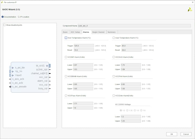Image resolution: width=195 pixels, height=139 pixels.
Task: Enable Show disabled ports checkbox
Action: coord(4,25)
